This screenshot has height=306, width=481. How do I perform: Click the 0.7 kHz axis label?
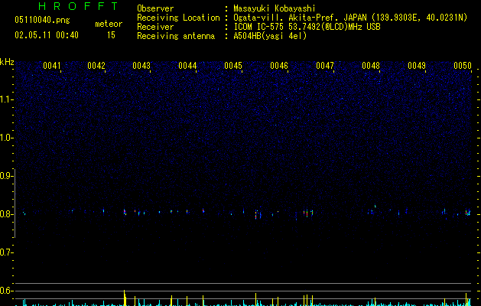(6, 252)
